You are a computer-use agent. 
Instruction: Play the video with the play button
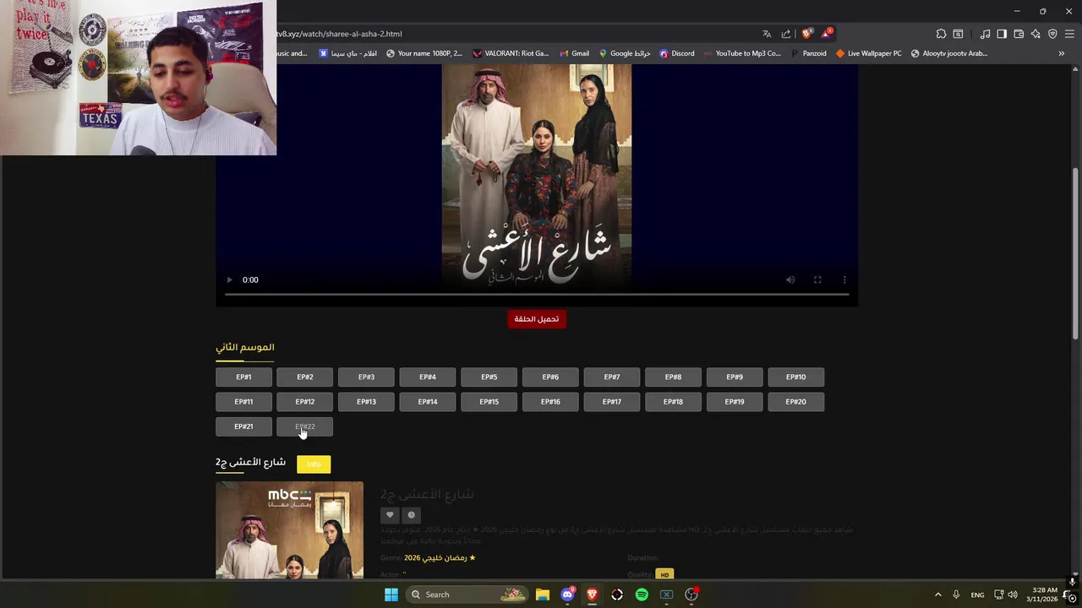(x=229, y=280)
